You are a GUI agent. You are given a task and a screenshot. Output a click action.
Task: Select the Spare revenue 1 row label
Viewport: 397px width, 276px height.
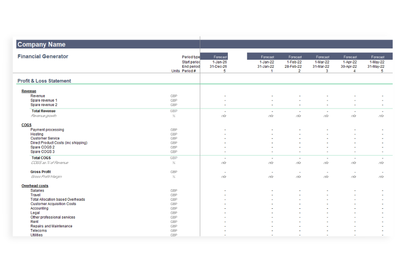44,100
